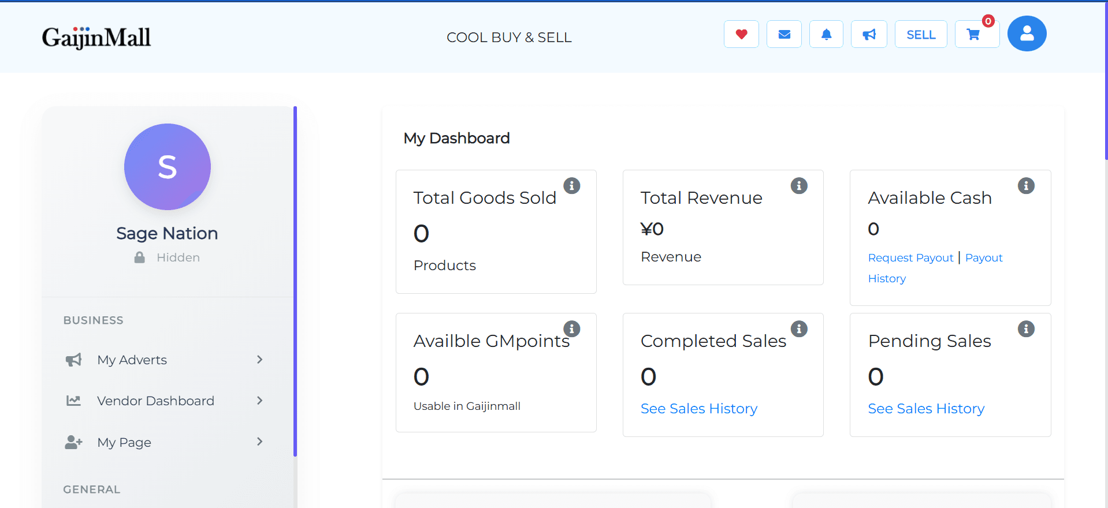Click Request Payout link

[x=910, y=258]
